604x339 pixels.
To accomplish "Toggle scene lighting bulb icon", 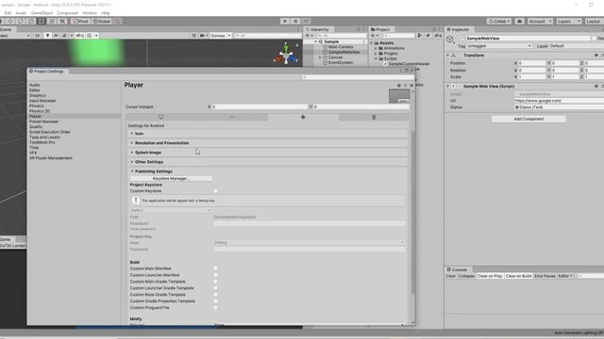I will [48, 36].
